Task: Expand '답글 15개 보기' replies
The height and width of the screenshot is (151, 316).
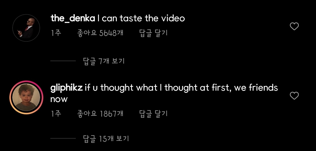Action: click(x=106, y=139)
